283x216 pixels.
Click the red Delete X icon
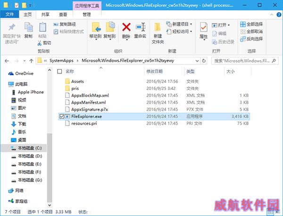click(x=126, y=27)
